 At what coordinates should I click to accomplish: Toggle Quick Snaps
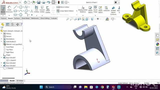coord(95,9)
